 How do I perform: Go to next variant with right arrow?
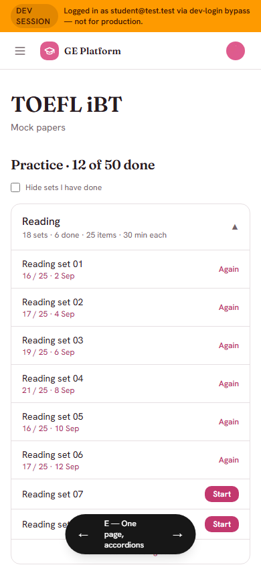click(177, 535)
